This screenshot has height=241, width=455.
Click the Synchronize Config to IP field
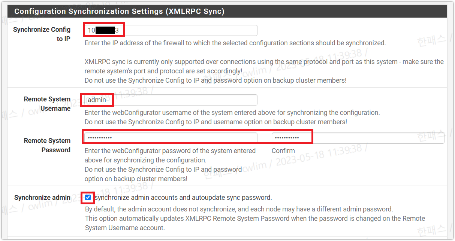pos(171,30)
